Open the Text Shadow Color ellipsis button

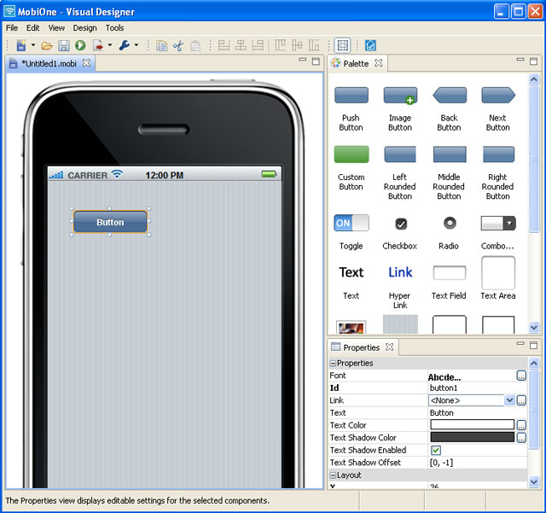coord(521,438)
